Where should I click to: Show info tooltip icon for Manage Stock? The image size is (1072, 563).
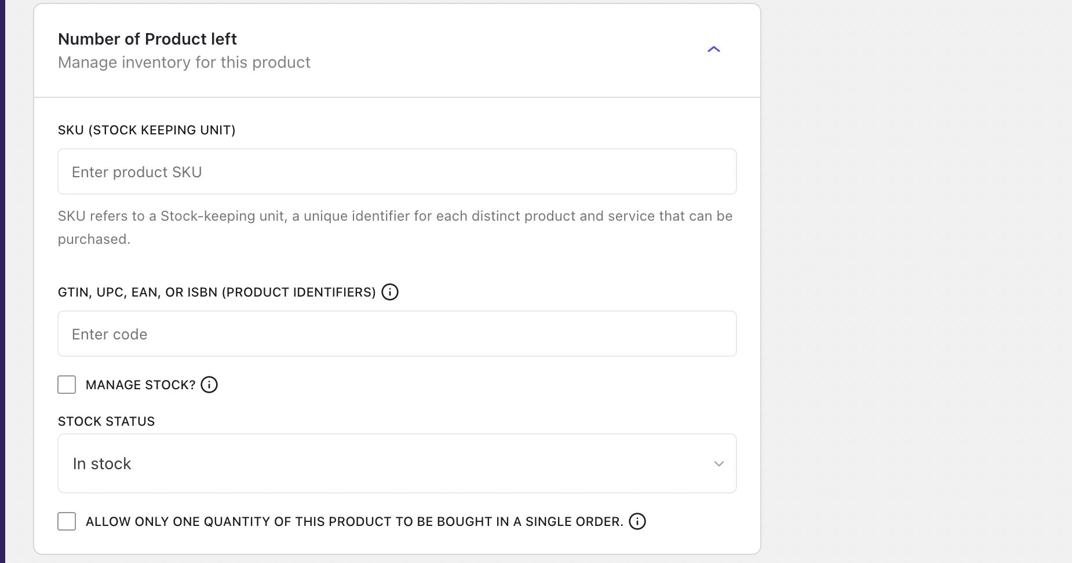[x=209, y=385]
